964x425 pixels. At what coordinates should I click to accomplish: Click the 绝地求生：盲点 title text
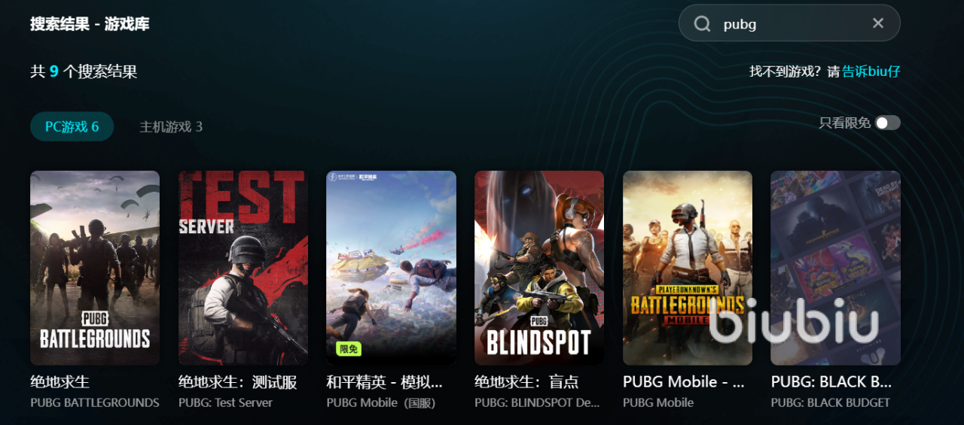(526, 382)
